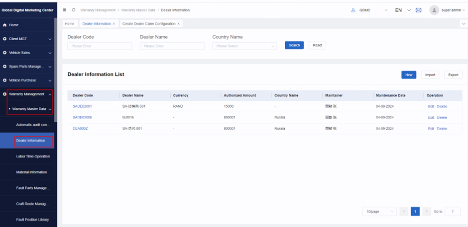468x227 pixels.
Task: Edit the SADE02001 dealer row
Action: (431, 106)
